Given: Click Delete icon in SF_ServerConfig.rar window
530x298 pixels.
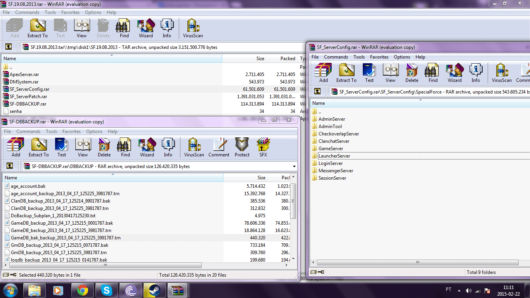Looking at the screenshot, I should [x=412, y=73].
